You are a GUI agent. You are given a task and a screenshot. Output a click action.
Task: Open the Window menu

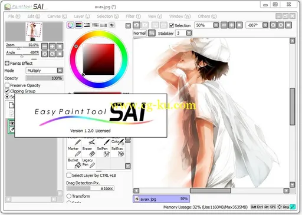pos(180,16)
